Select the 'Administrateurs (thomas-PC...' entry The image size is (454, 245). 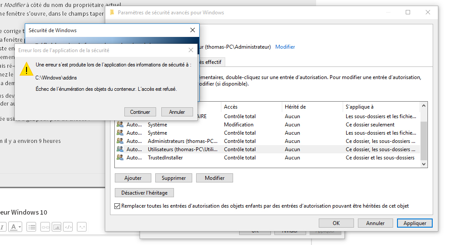[x=267, y=141]
